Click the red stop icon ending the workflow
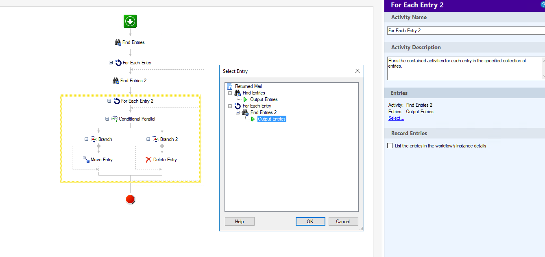 tap(130, 199)
